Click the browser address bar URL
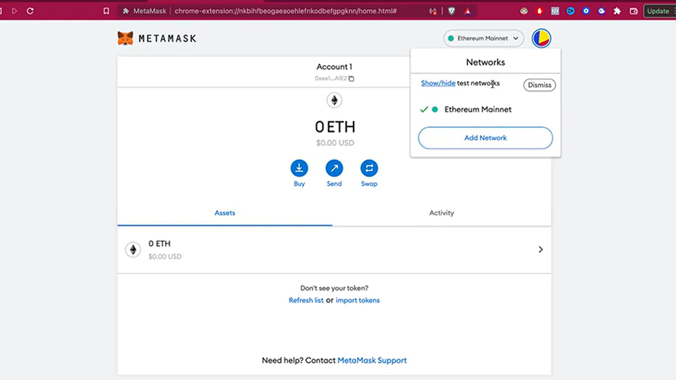The height and width of the screenshot is (380, 676). coord(286,11)
